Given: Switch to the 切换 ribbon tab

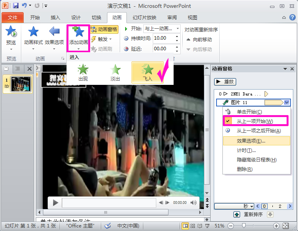Looking at the screenshot, I should click(x=96, y=18).
